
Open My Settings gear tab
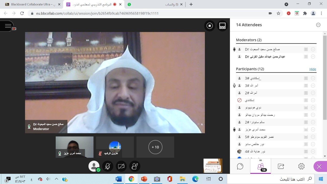coord(301,166)
